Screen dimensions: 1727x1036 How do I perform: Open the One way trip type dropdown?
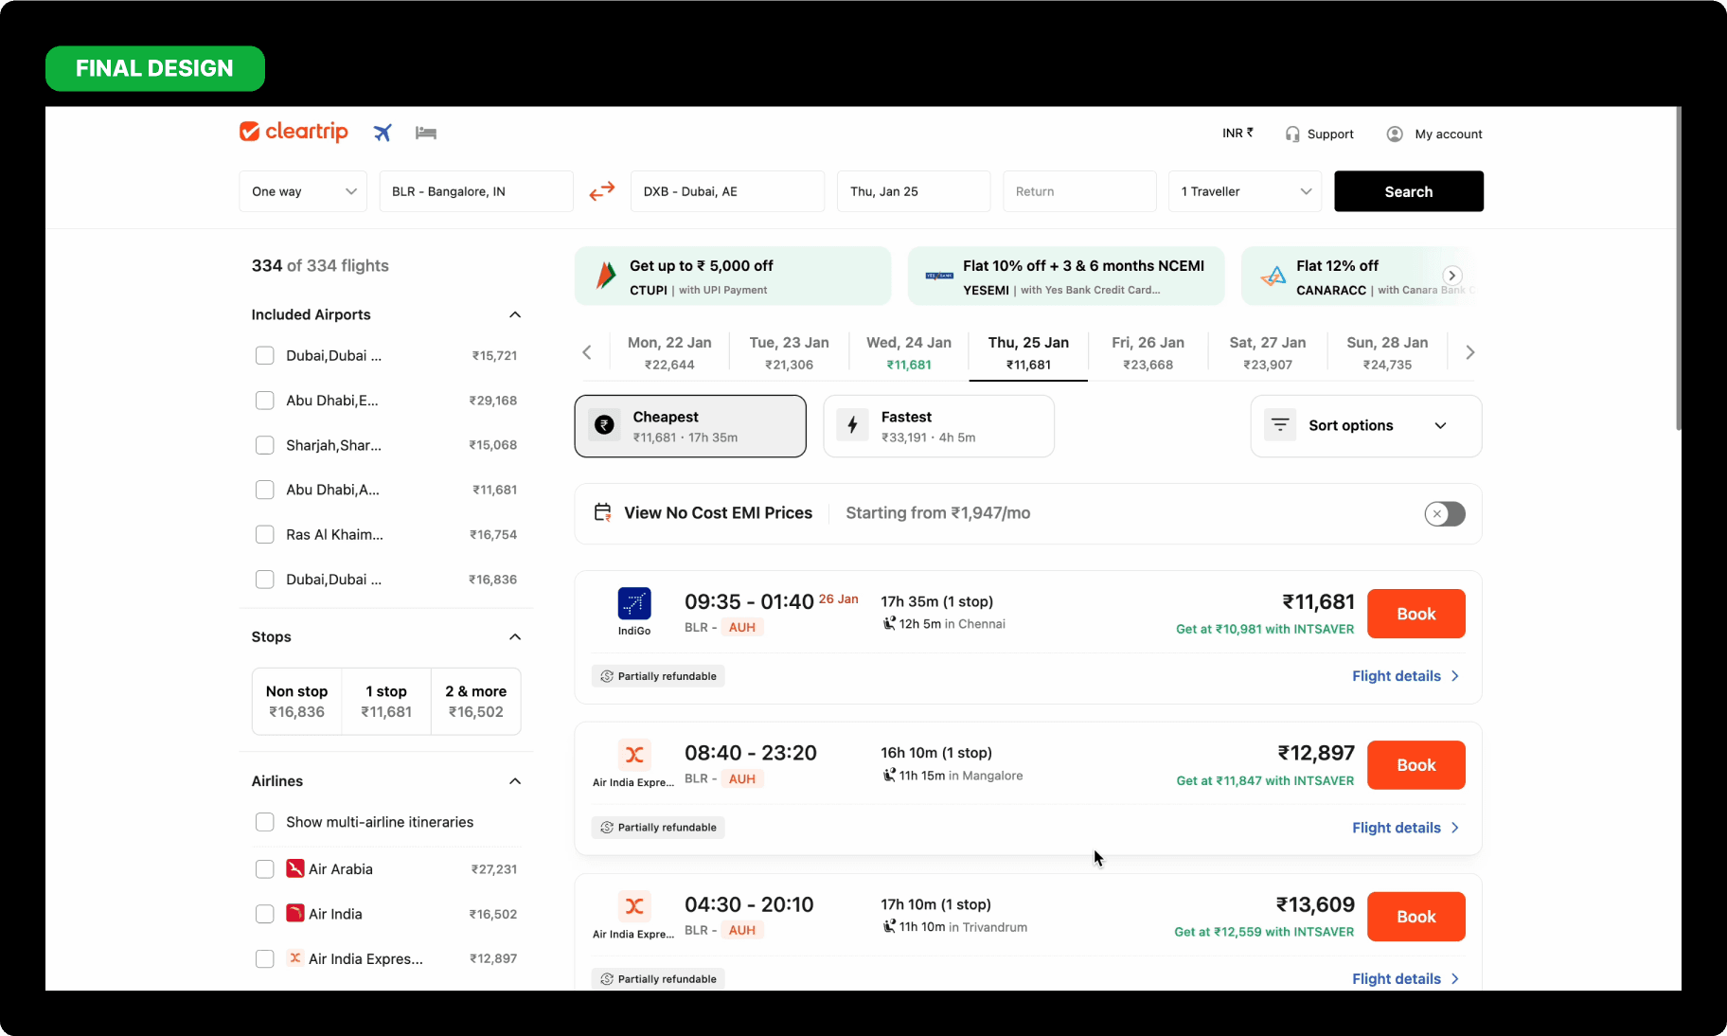coord(303,191)
